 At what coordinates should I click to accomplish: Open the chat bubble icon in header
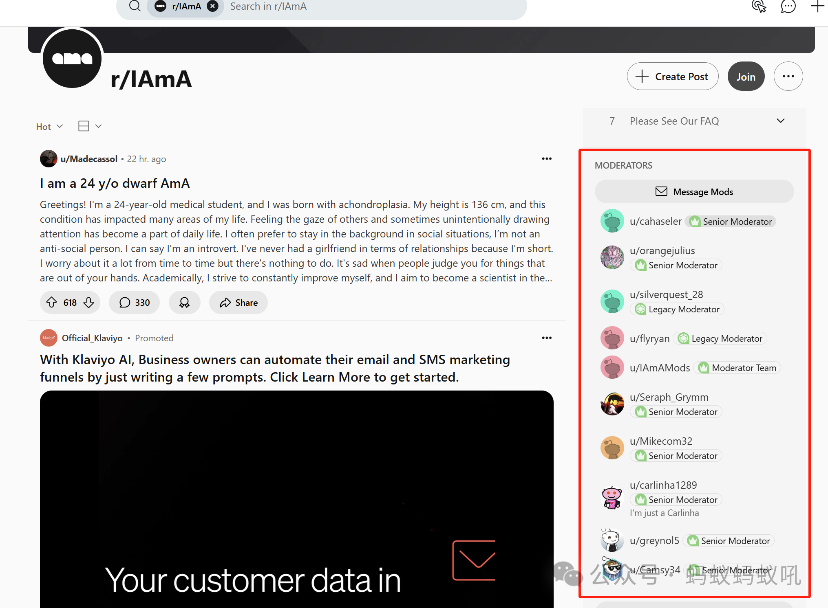788,7
